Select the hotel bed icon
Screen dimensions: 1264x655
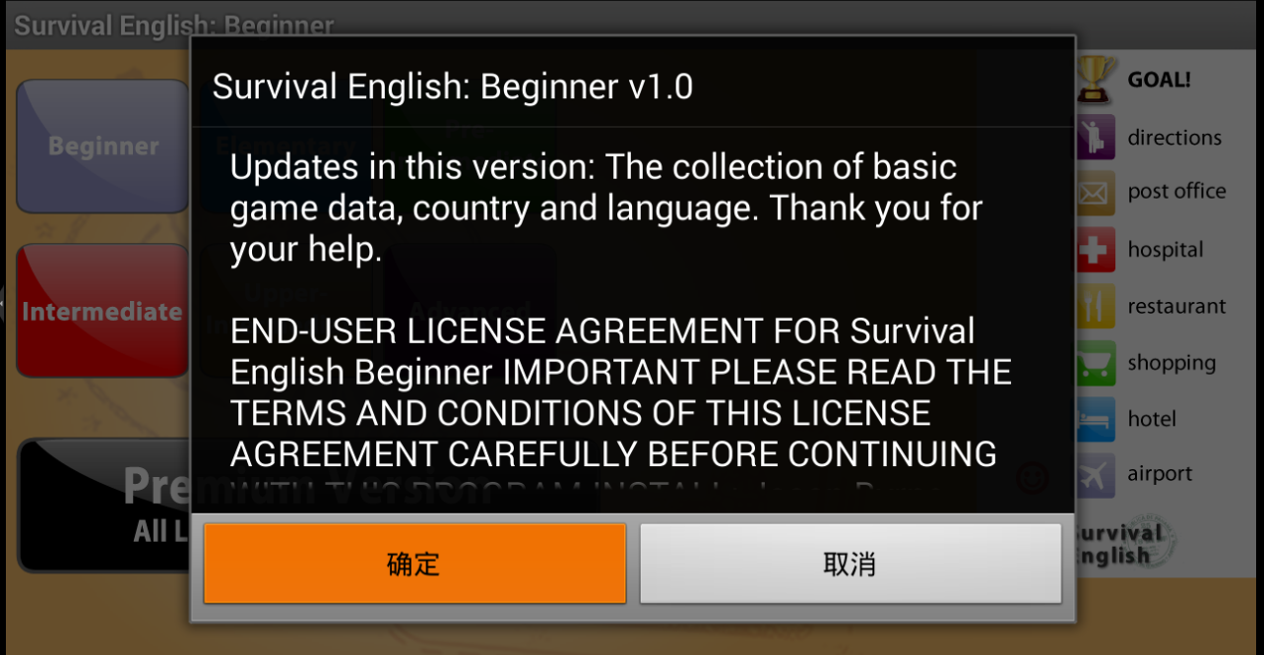[x=1096, y=419]
